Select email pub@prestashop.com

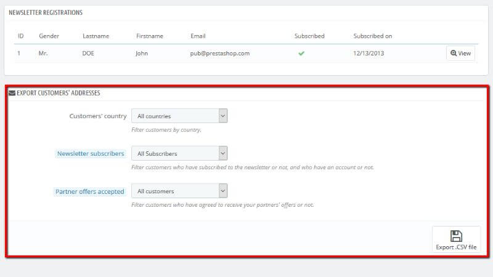pyautogui.click(x=220, y=54)
